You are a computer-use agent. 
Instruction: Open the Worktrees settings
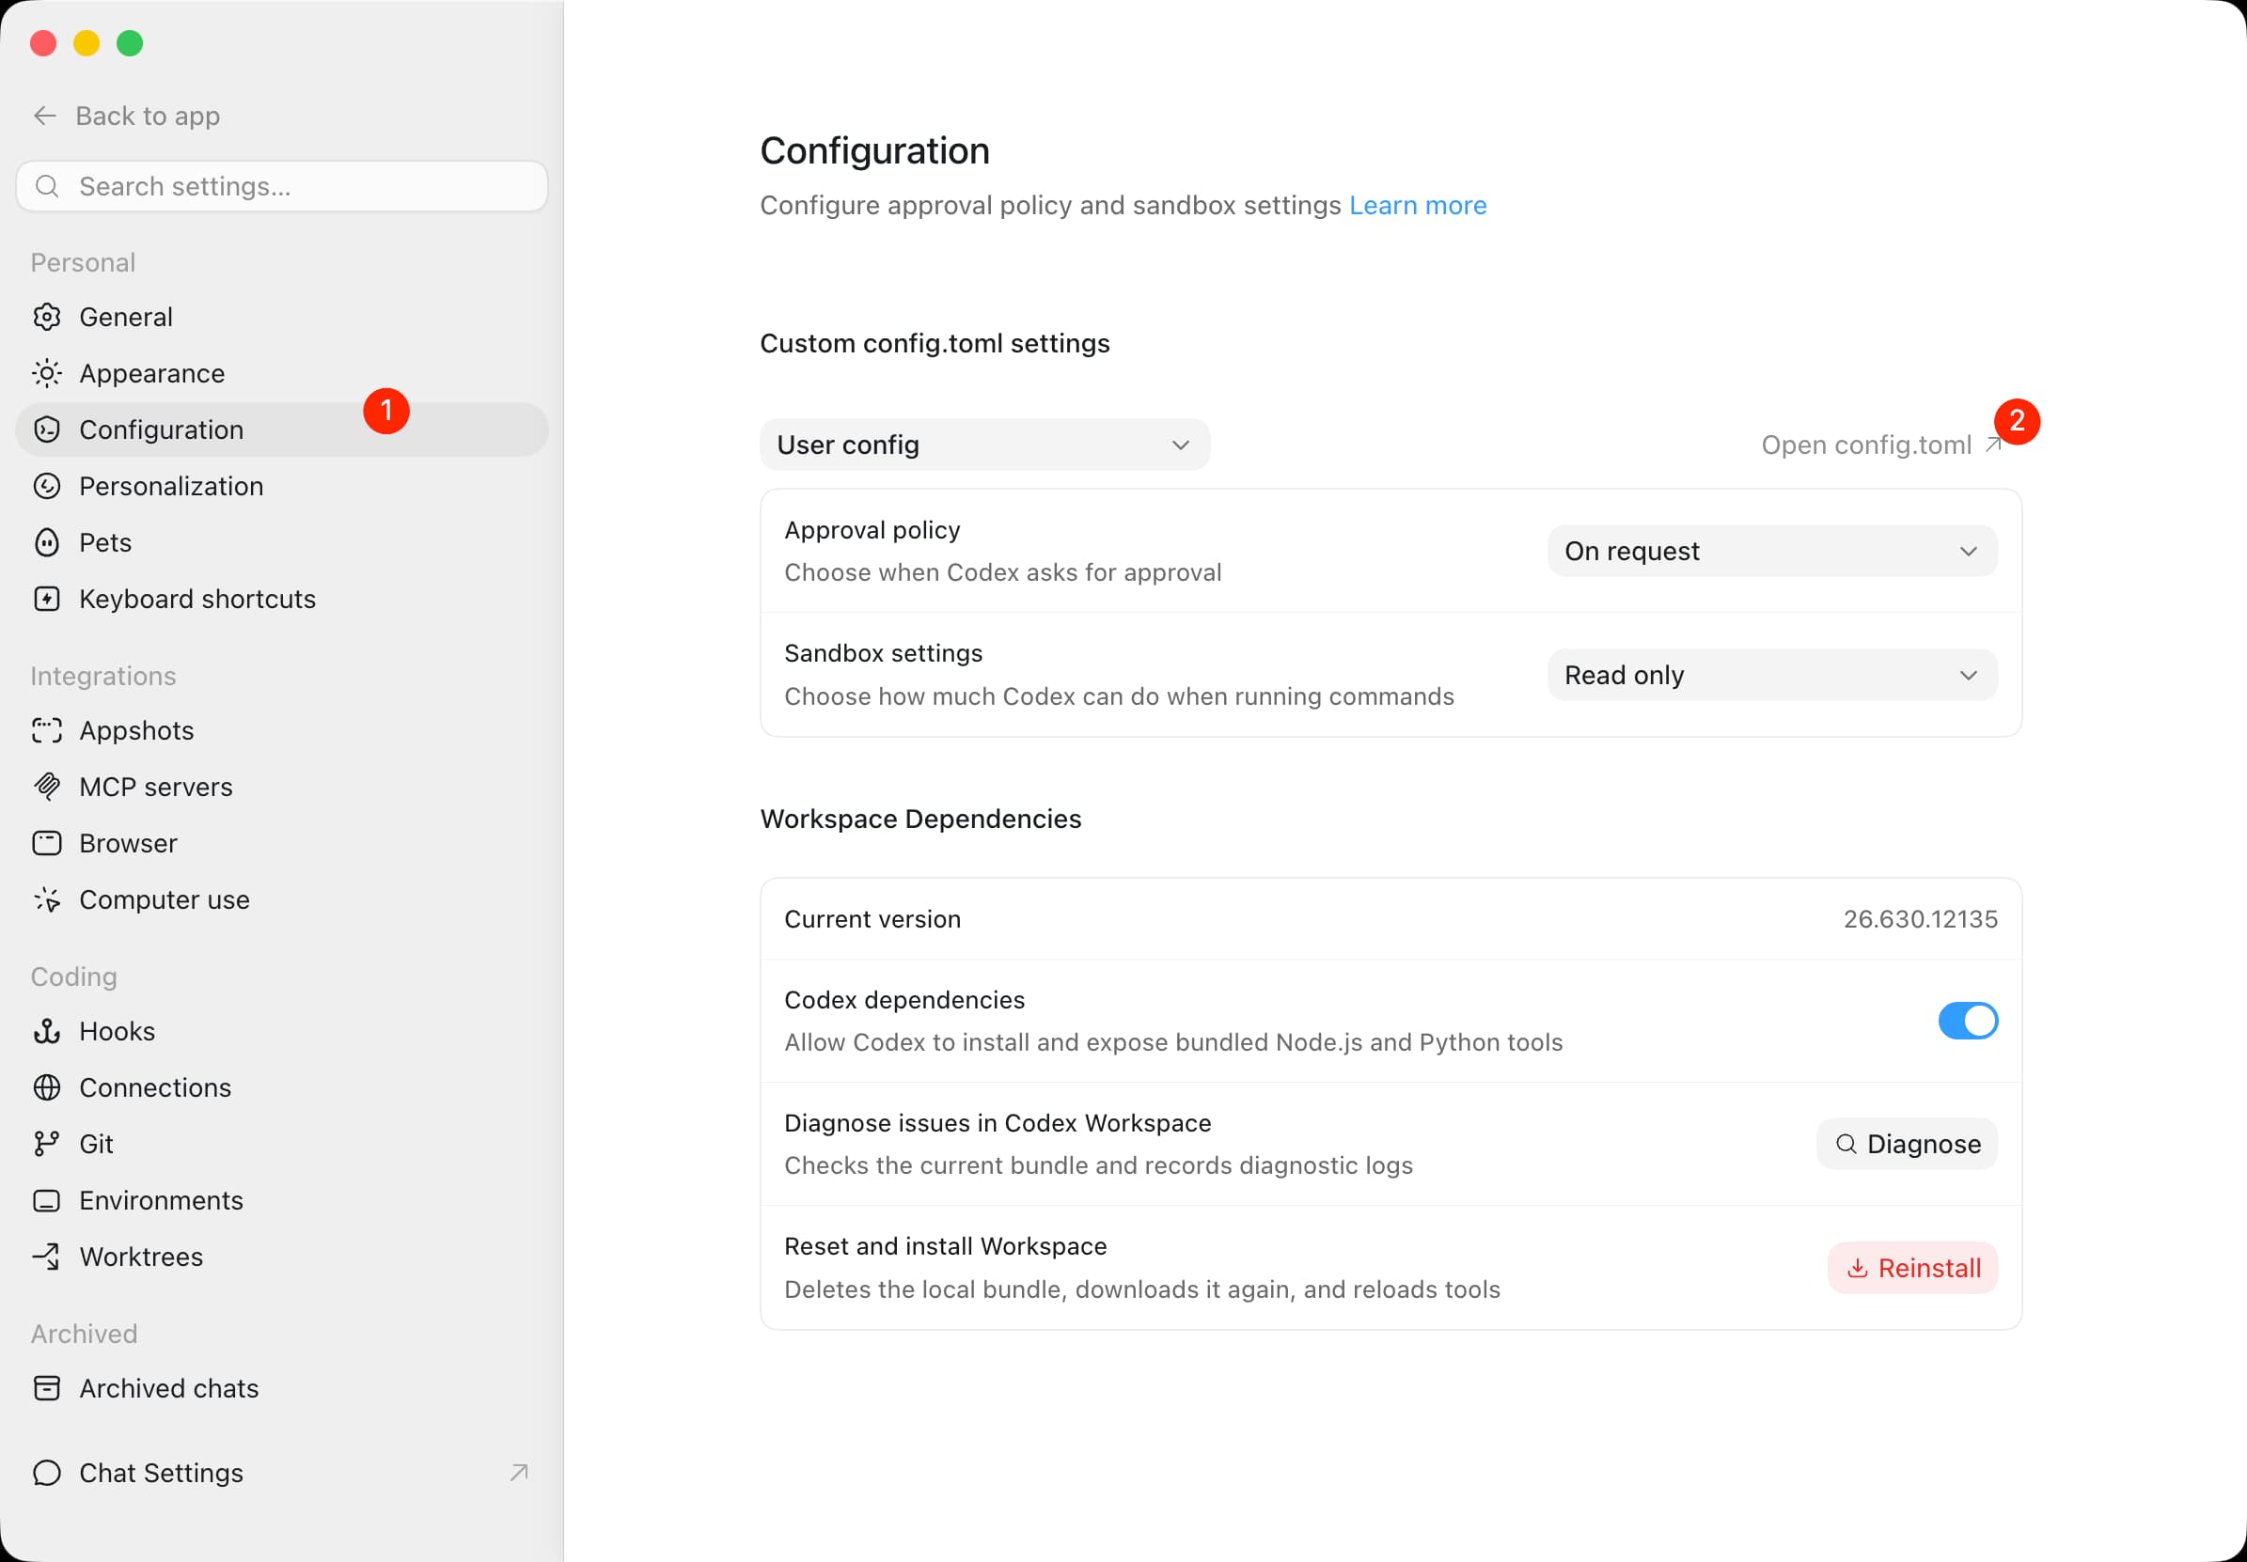coord(282,1257)
